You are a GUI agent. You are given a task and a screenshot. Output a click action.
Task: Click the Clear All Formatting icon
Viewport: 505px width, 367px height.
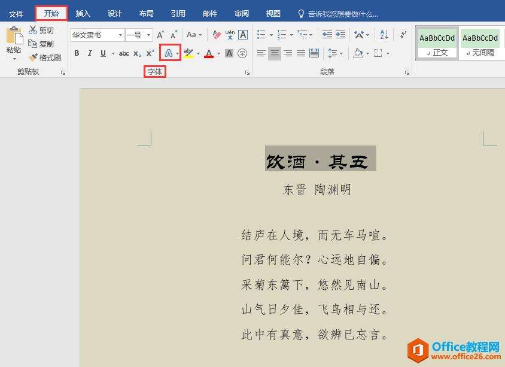point(218,35)
